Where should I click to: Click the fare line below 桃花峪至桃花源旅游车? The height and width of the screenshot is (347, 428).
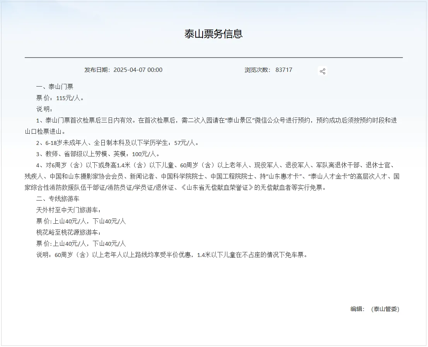[x=81, y=244]
